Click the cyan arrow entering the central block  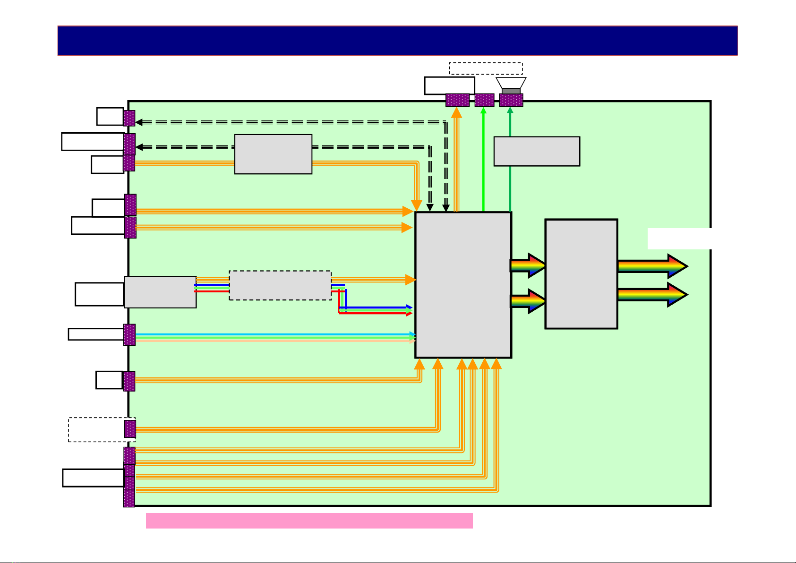275,334
